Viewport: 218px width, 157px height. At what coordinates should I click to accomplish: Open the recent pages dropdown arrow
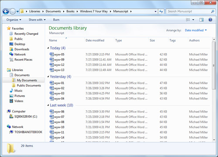(x=17, y=11)
